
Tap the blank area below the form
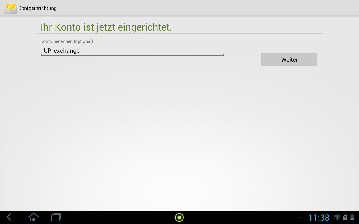(179, 134)
